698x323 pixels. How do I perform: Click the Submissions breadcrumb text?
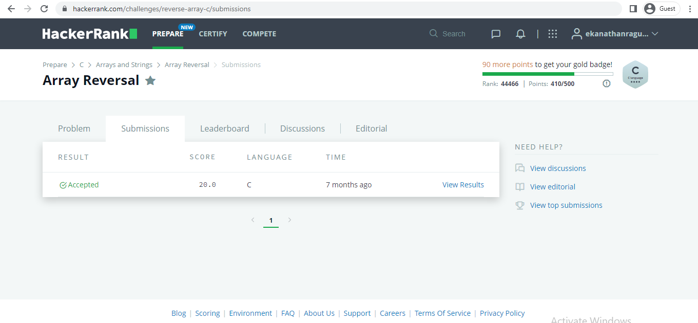pyautogui.click(x=241, y=64)
